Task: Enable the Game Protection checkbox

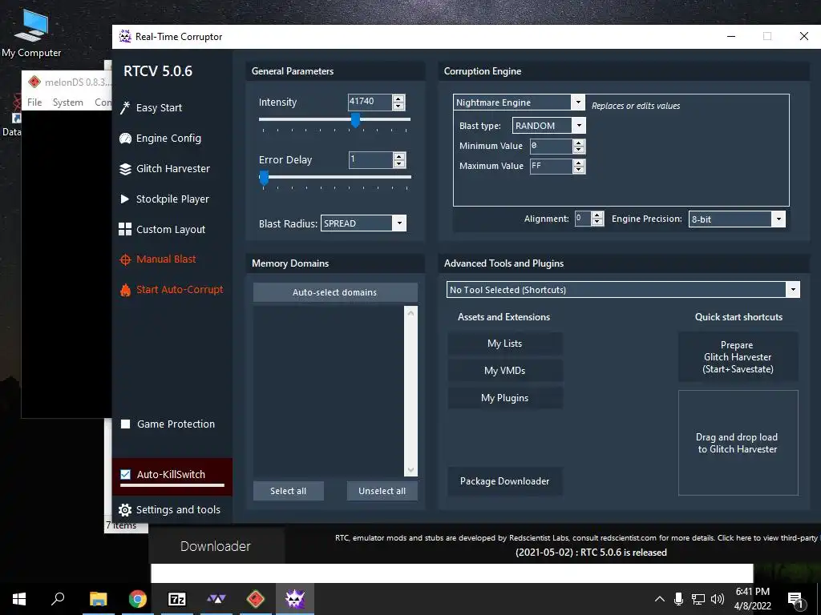Action: click(126, 424)
